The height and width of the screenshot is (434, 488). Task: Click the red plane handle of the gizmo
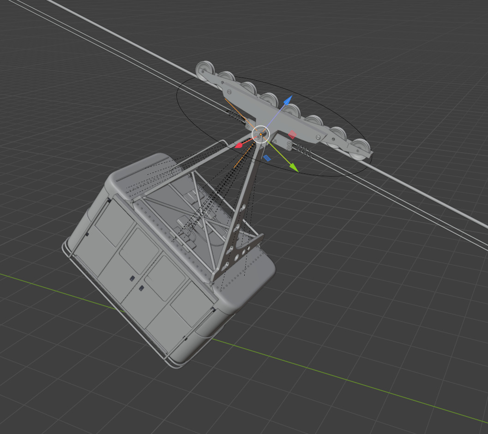(292, 135)
